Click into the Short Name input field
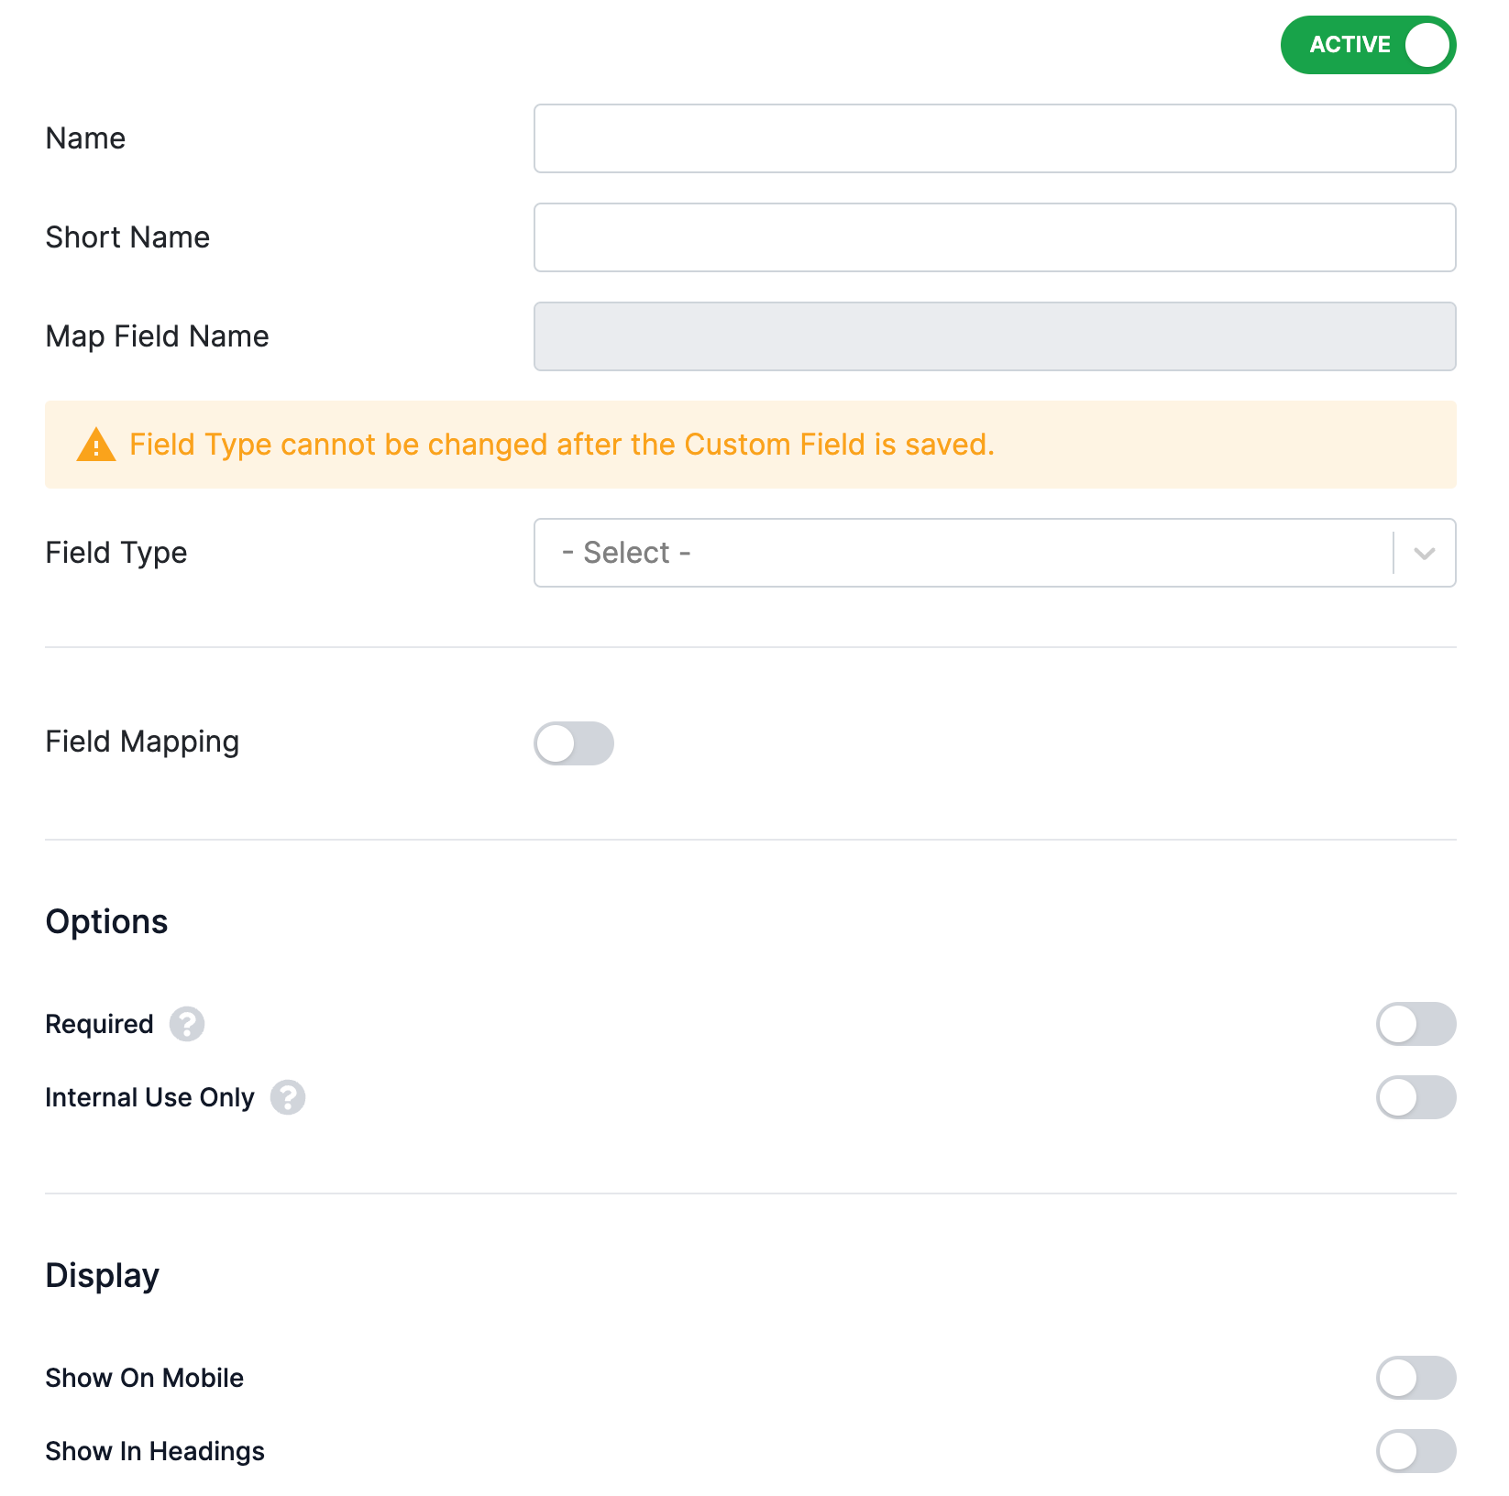This screenshot has height=1496, width=1509. pos(995,237)
